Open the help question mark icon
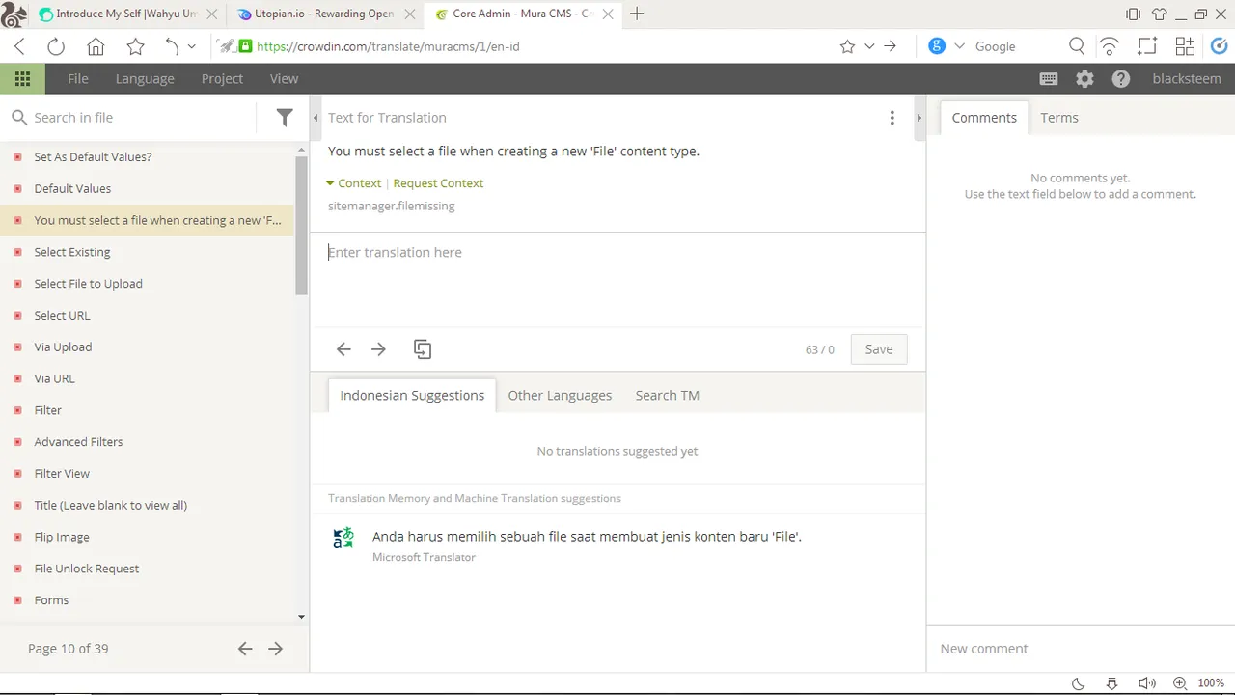This screenshot has width=1235, height=695. (1121, 79)
